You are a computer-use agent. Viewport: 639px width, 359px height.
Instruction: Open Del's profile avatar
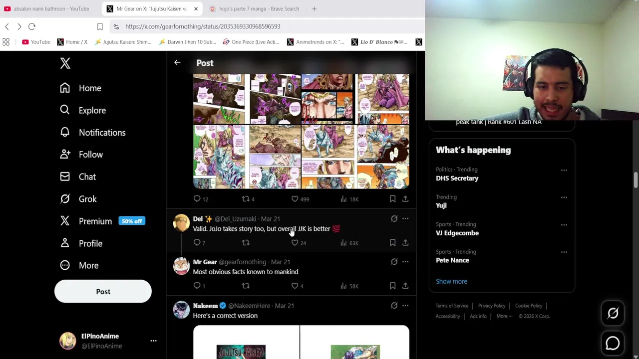(x=181, y=223)
